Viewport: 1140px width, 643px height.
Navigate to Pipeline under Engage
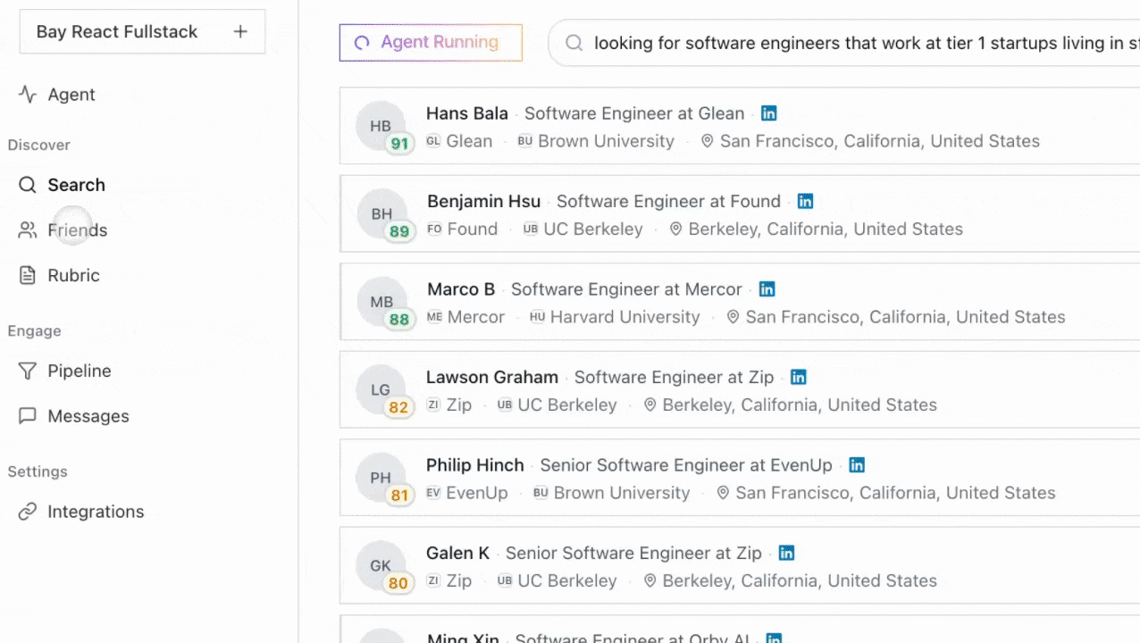pos(79,372)
